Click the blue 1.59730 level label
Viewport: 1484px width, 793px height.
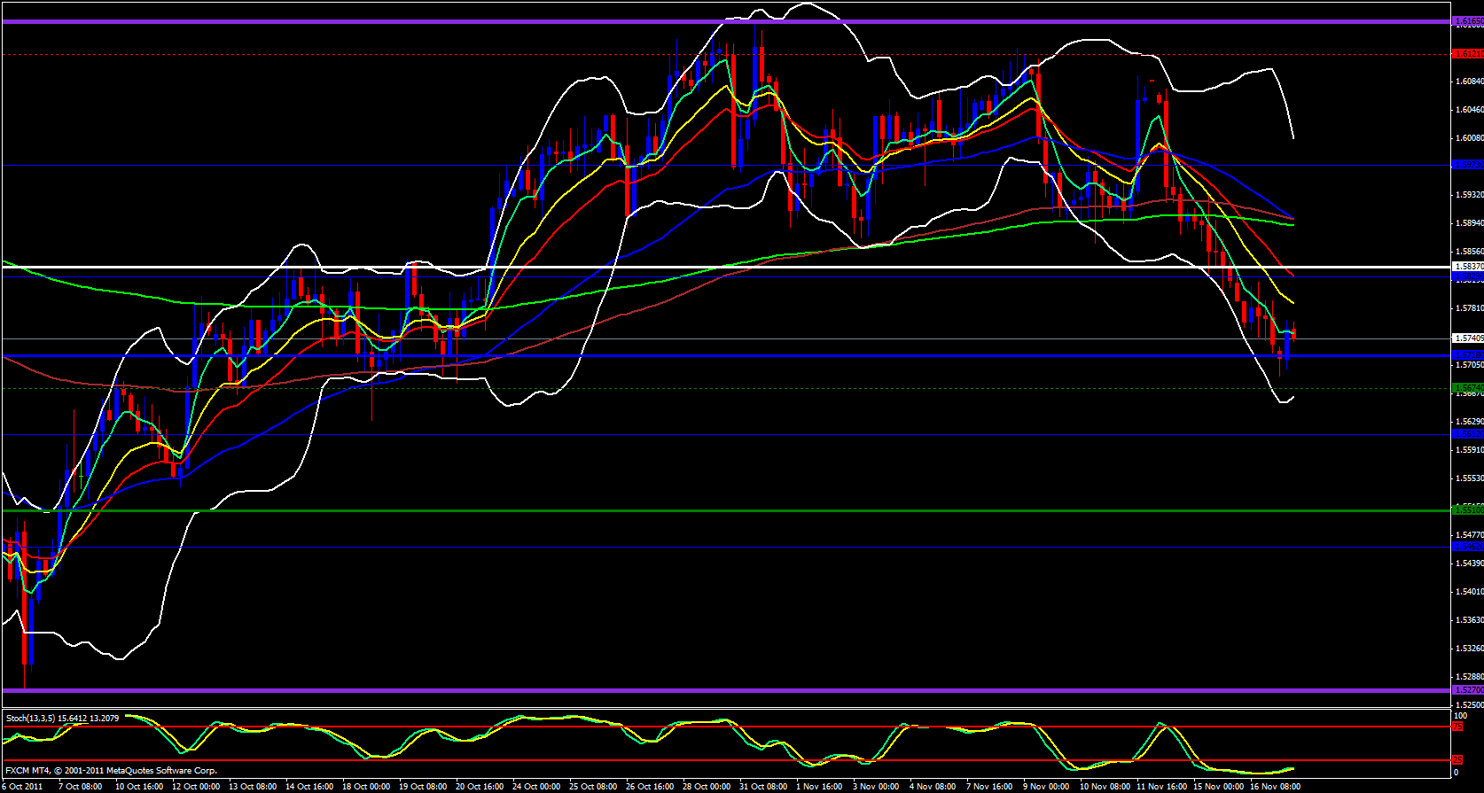point(1467,165)
